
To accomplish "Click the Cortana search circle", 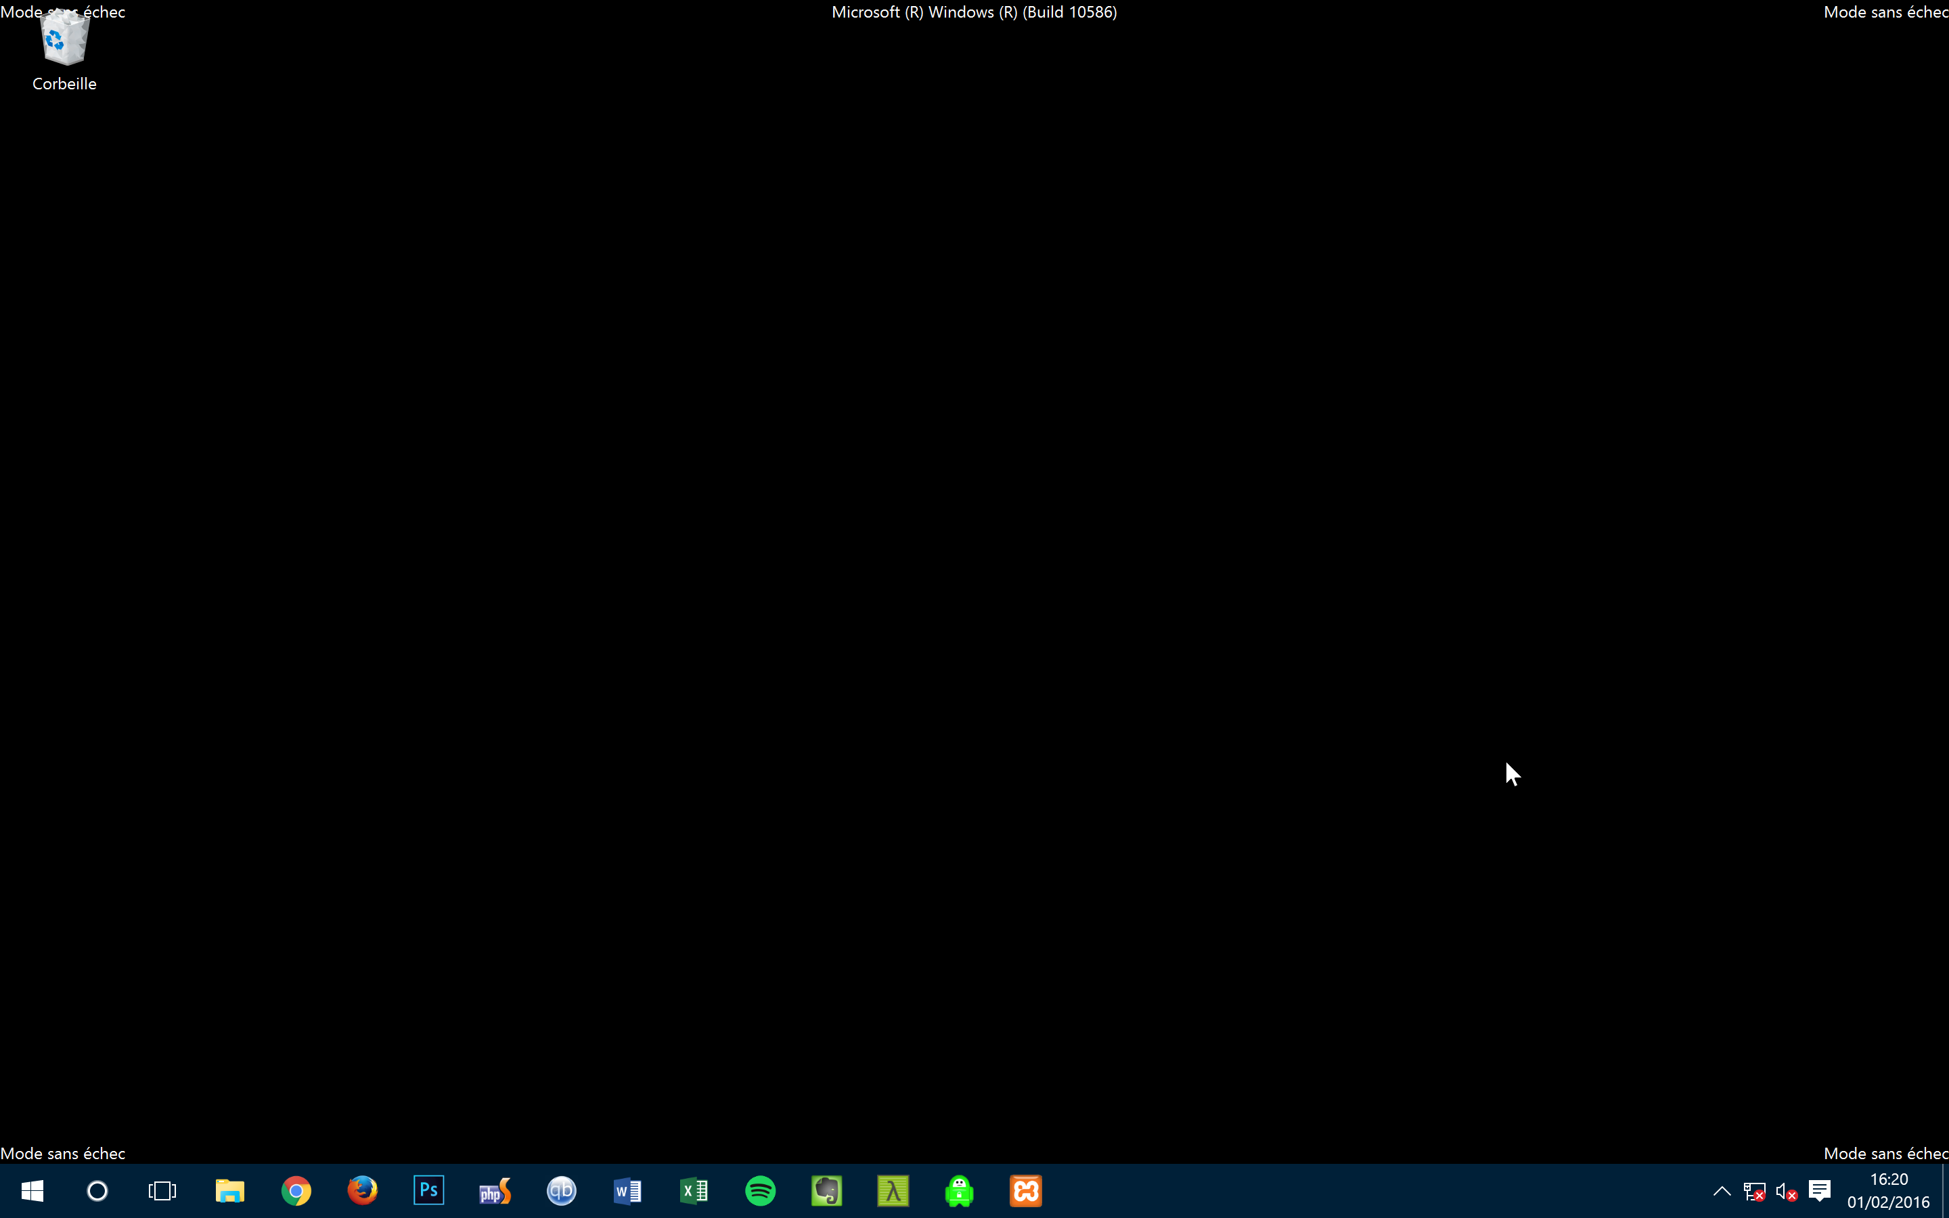I will [x=97, y=1191].
